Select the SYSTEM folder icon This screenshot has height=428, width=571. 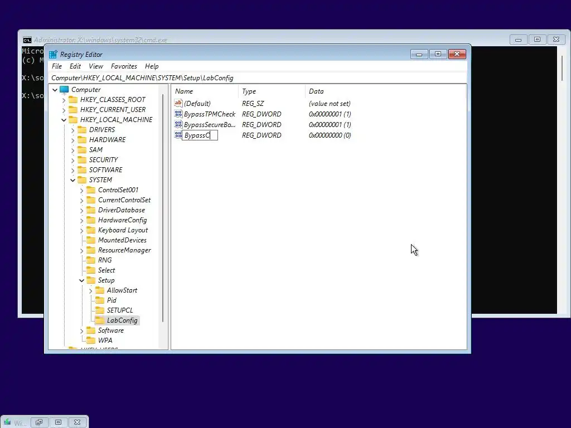(83, 180)
